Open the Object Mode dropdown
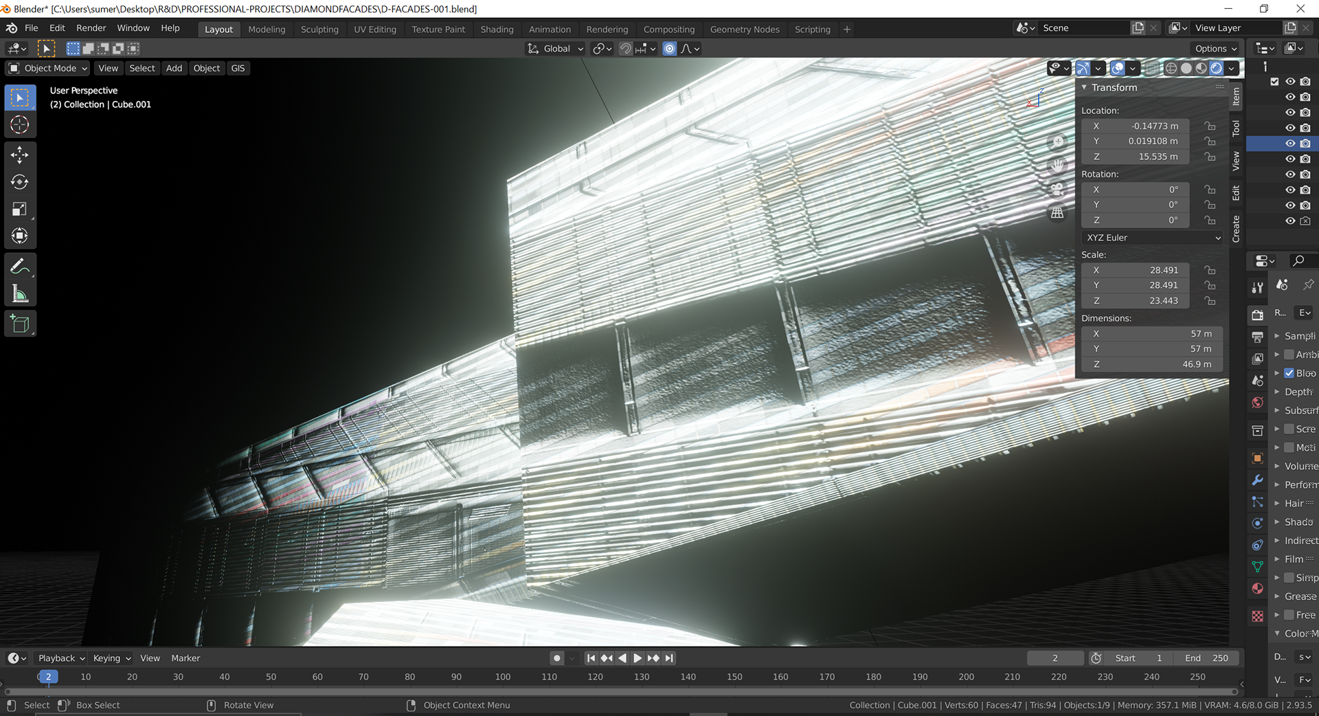Viewport: 1319px width, 716px height. 48,68
